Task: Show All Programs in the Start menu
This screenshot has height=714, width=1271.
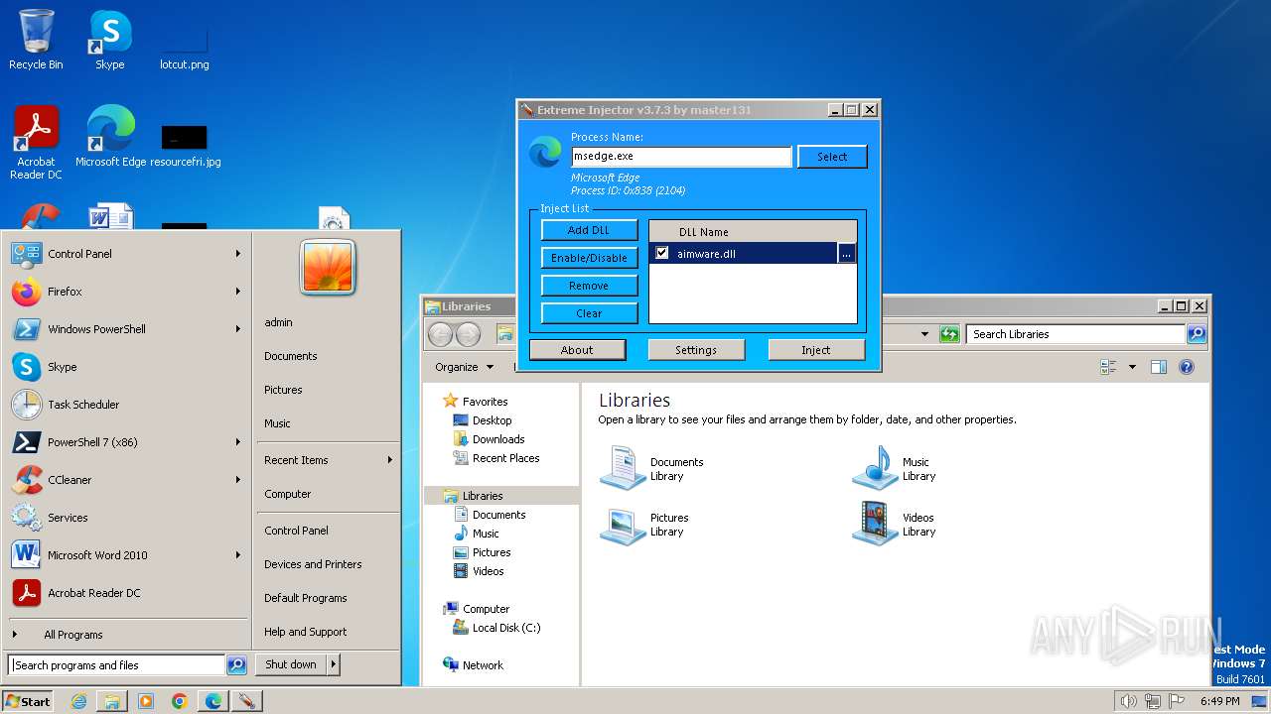Action: pyautogui.click(x=126, y=635)
